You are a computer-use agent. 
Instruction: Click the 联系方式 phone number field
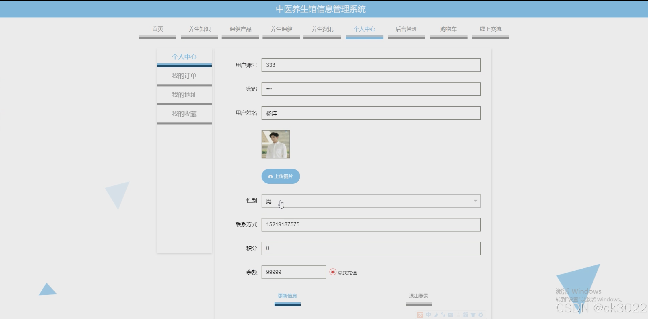pyautogui.click(x=371, y=224)
